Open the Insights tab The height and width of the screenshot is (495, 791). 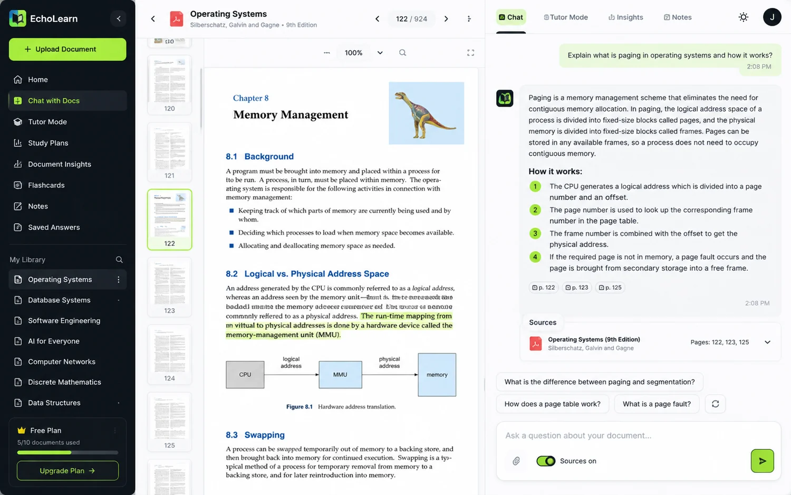point(626,17)
